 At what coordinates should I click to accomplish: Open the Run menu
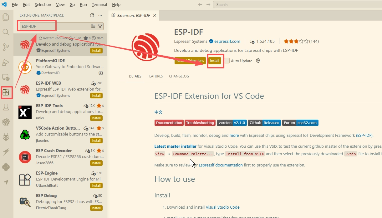83,4
